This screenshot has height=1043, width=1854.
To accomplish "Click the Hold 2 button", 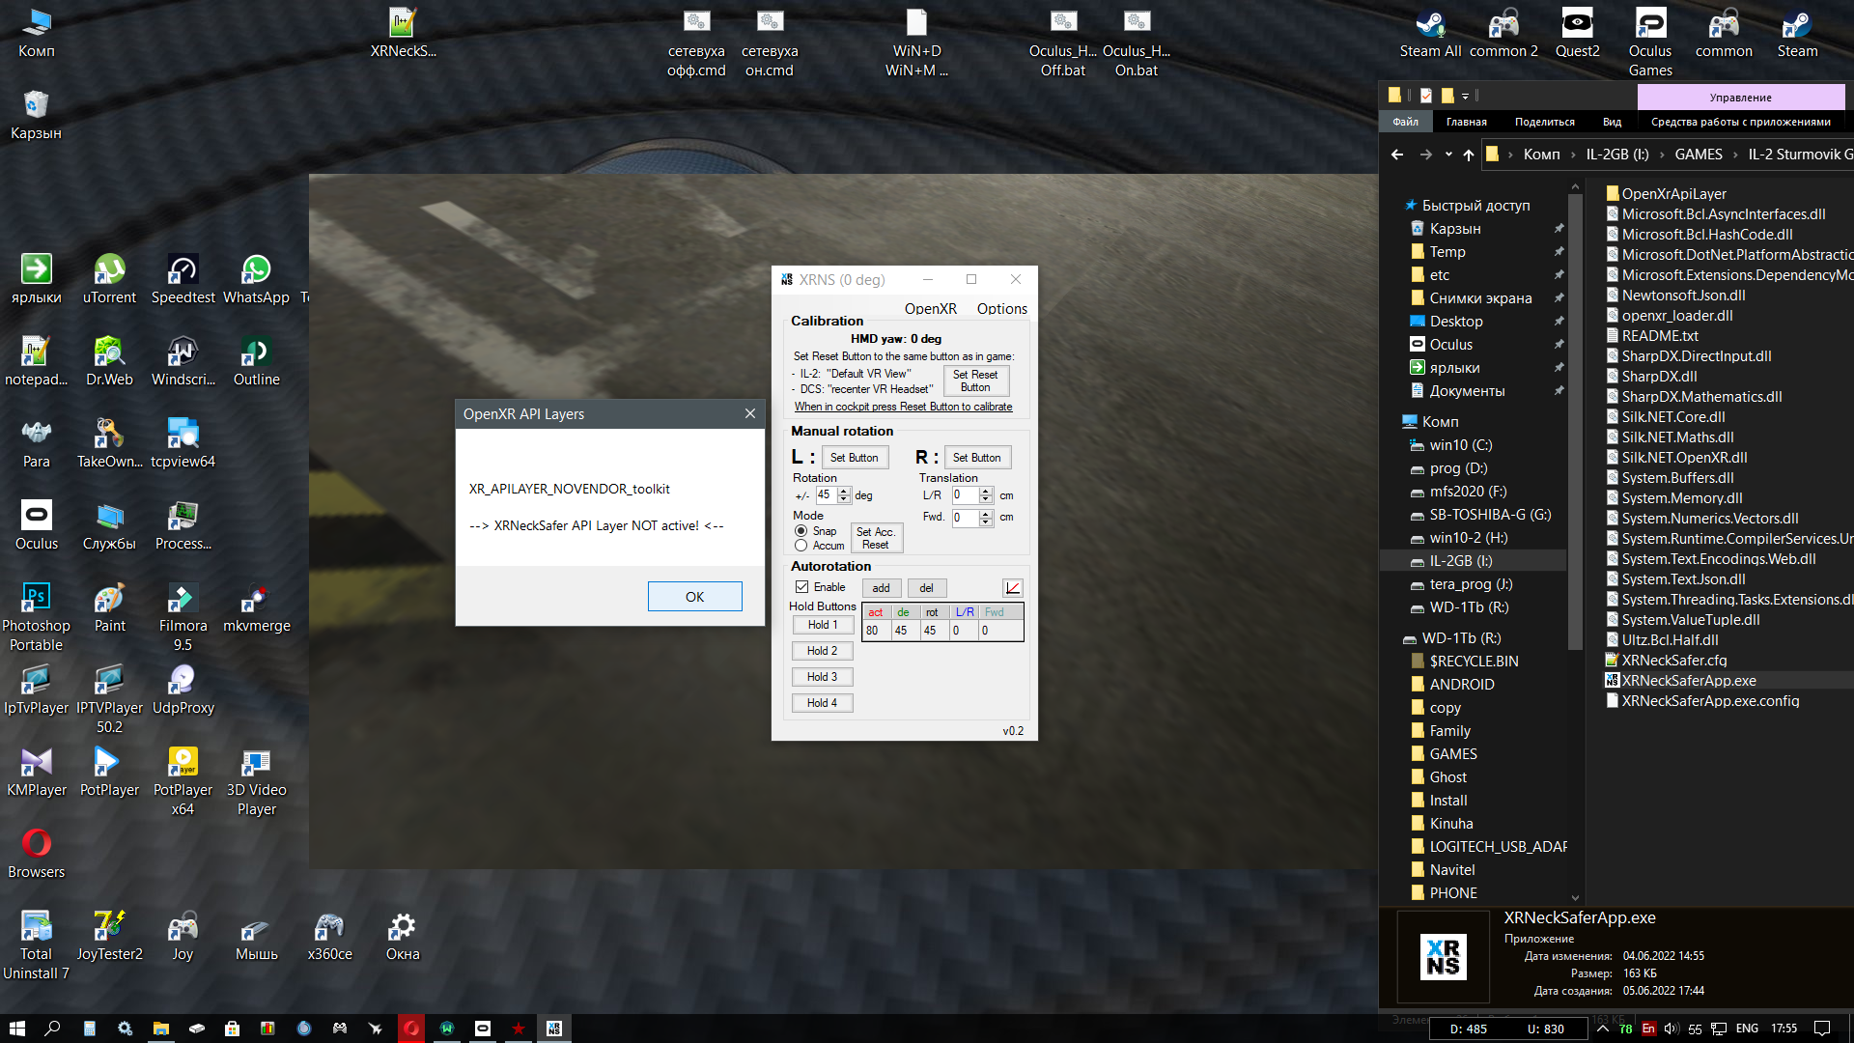I will pos(823,651).
